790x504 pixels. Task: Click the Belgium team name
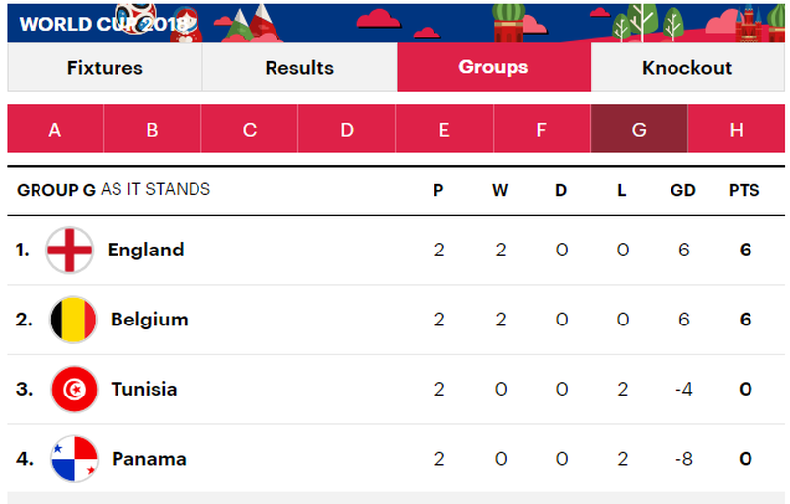149,320
